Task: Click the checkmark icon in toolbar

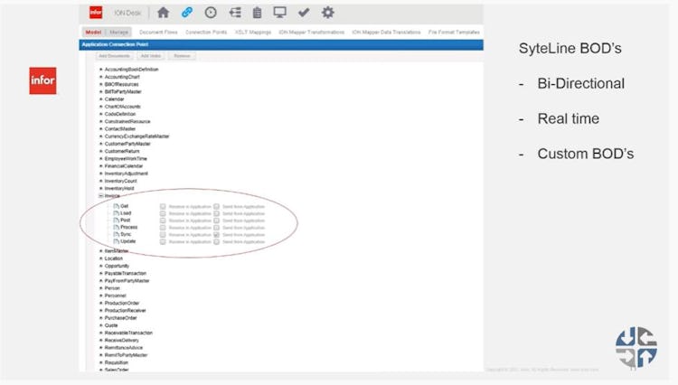Action: [304, 13]
